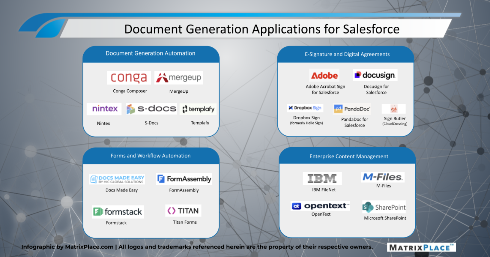Select the Nintex logo
The height and width of the screenshot is (257, 490).
(104, 109)
